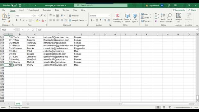
Task: Switch to the Formulas tab
Action: tap(47, 10)
